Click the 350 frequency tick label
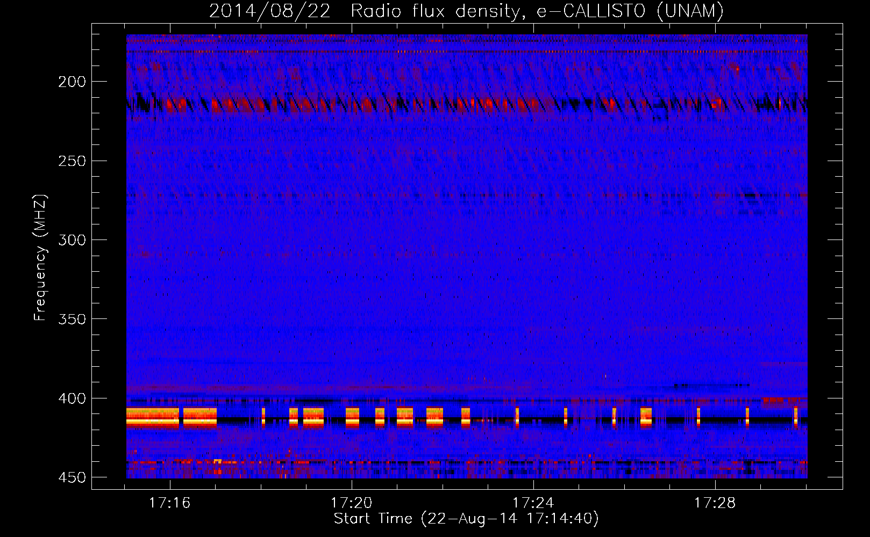Image resolution: width=870 pixels, height=537 pixels. click(72, 319)
